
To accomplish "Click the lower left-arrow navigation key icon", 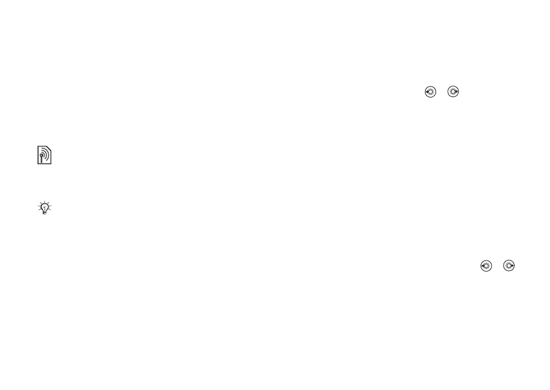I will tap(486, 266).
